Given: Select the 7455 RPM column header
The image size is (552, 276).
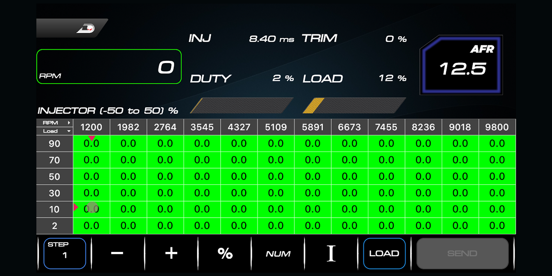Looking at the screenshot, I should (386, 127).
